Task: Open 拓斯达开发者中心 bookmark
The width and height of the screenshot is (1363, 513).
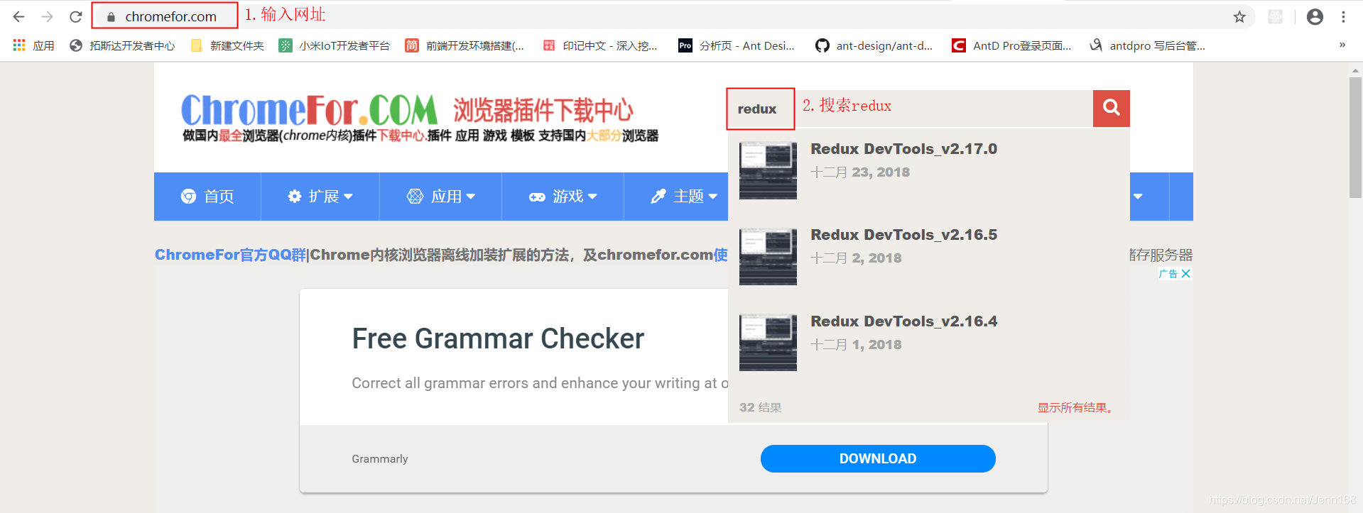Action: 122,45
